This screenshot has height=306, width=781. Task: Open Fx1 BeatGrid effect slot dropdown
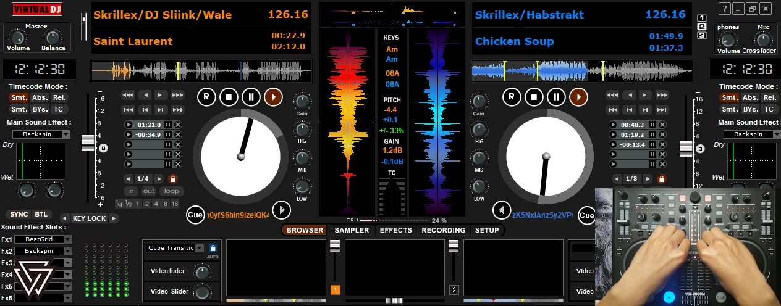pos(67,239)
